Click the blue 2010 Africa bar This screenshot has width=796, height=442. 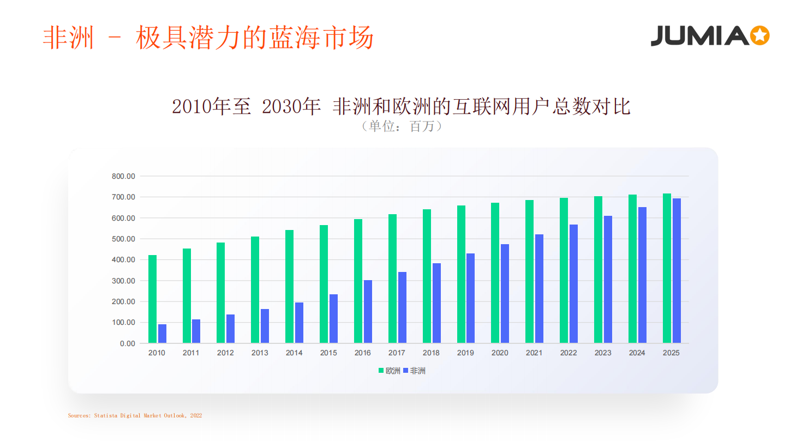tap(162, 334)
